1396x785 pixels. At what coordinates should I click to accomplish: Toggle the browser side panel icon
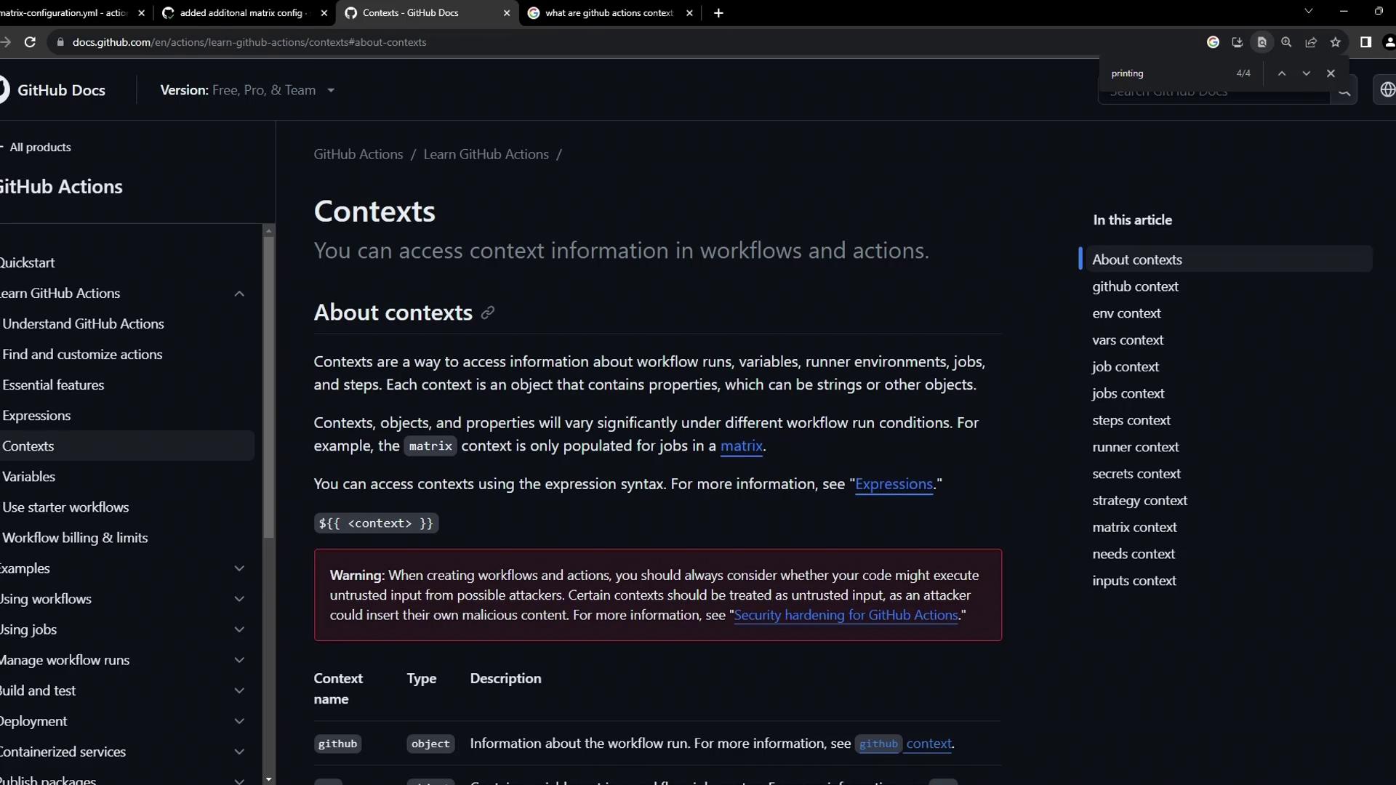click(x=1365, y=42)
